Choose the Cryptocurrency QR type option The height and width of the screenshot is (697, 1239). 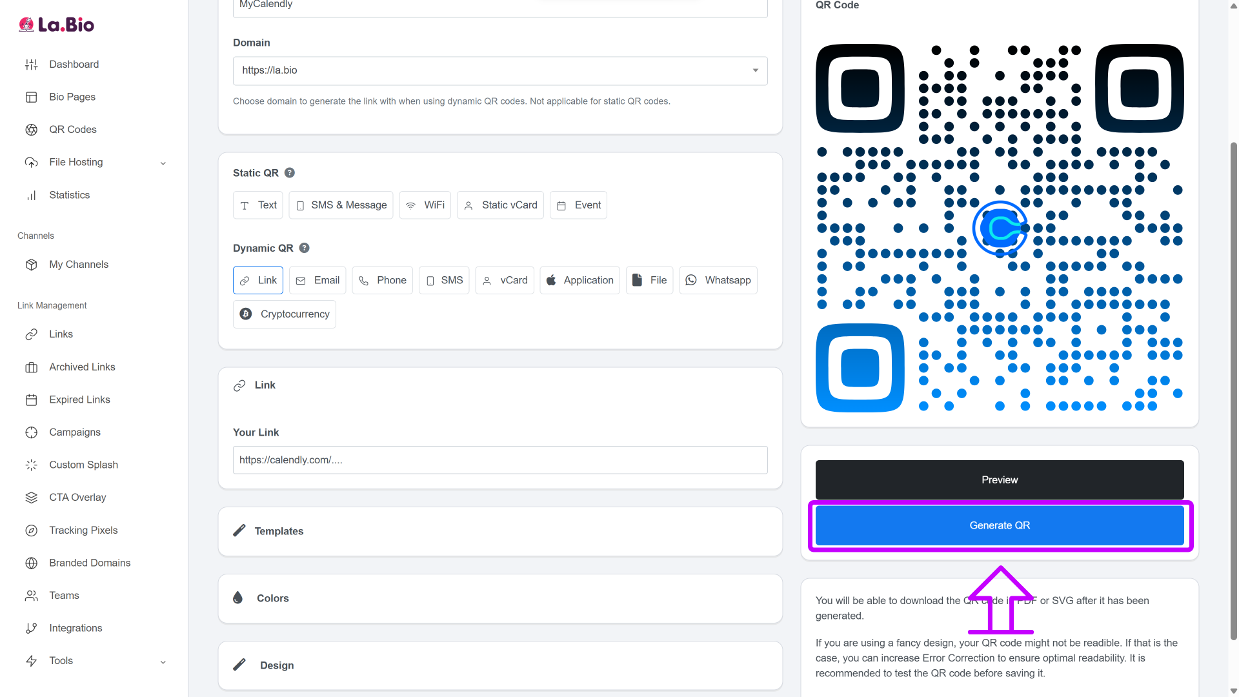pos(284,314)
